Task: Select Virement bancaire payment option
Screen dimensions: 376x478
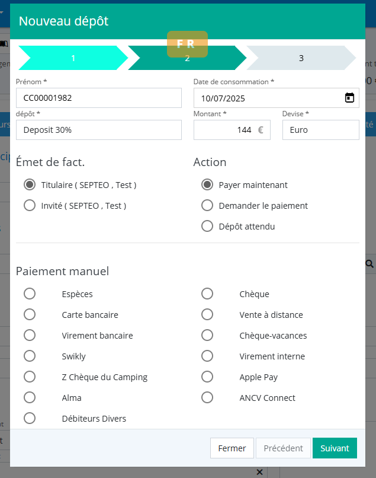Action: 30,336
